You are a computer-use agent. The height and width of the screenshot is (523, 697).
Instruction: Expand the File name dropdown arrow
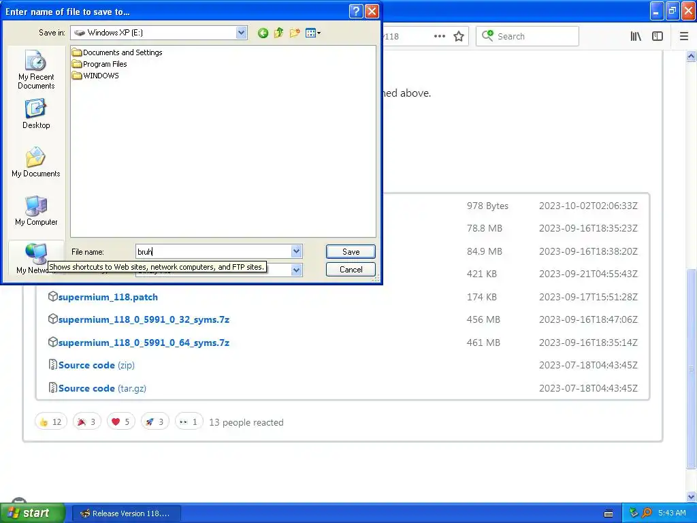pos(297,252)
